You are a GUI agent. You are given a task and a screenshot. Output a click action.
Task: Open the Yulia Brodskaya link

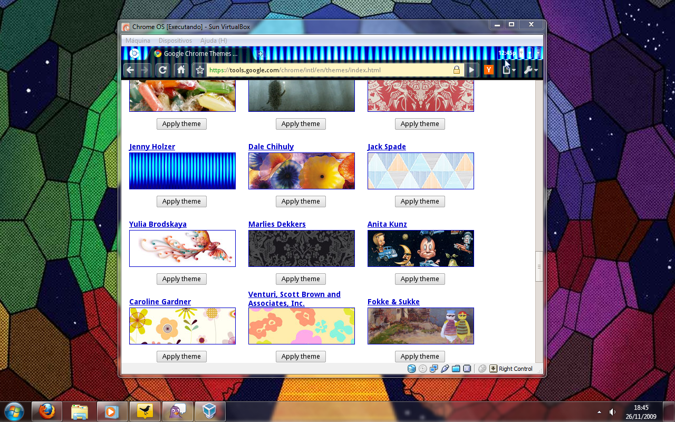(158, 224)
